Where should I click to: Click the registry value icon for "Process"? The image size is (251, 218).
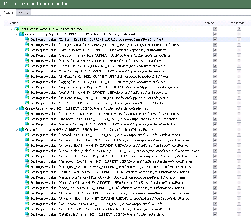pos(27,66)
